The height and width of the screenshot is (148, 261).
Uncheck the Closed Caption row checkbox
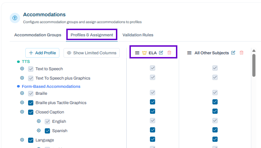(x=31, y=112)
